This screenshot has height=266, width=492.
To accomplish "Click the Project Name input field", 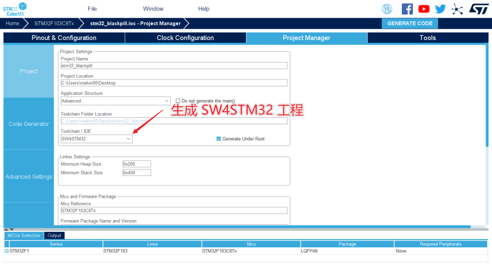I will pyautogui.click(x=174, y=66).
